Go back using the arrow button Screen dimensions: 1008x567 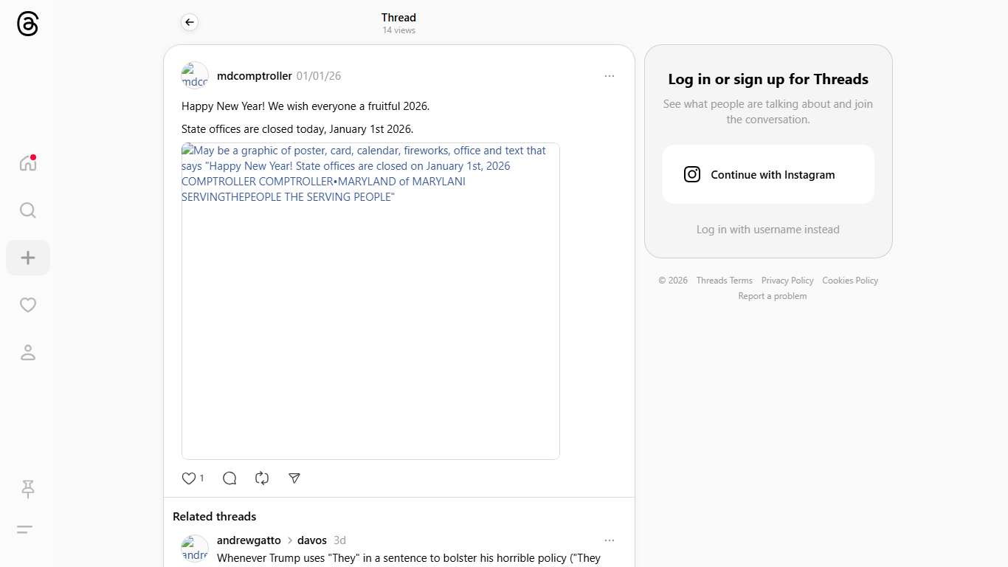pyautogui.click(x=190, y=23)
